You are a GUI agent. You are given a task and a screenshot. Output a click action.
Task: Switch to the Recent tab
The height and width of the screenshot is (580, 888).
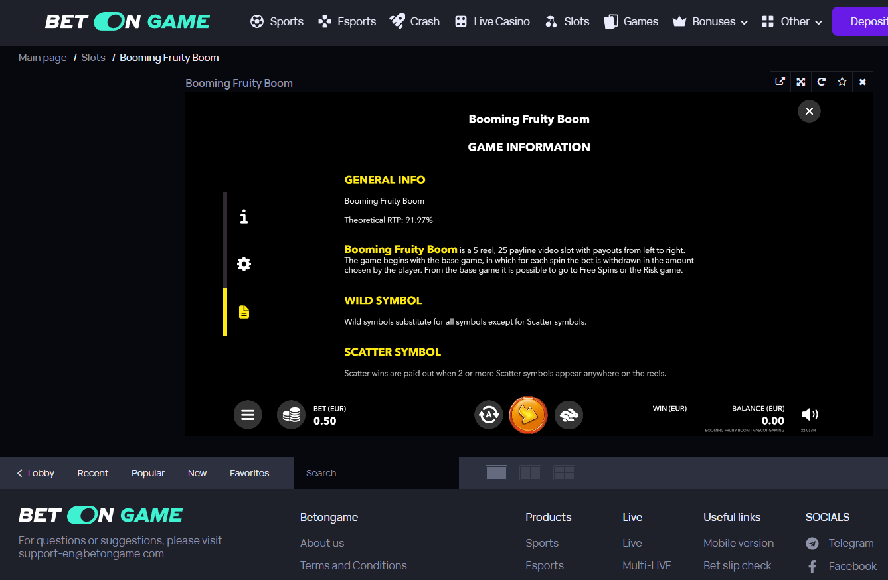point(93,473)
